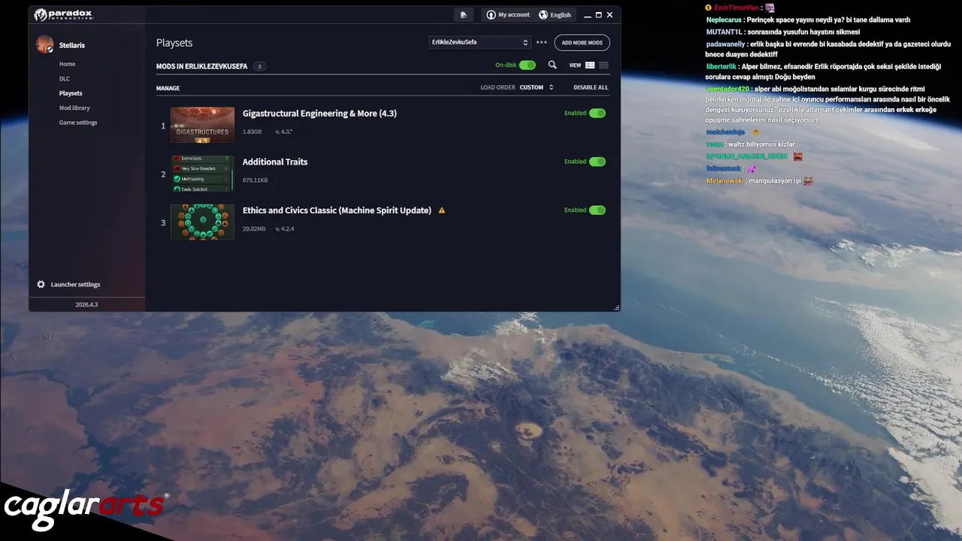Click the Paradox Interactive logo
Viewport: 962px width, 541px height.
point(63,14)
